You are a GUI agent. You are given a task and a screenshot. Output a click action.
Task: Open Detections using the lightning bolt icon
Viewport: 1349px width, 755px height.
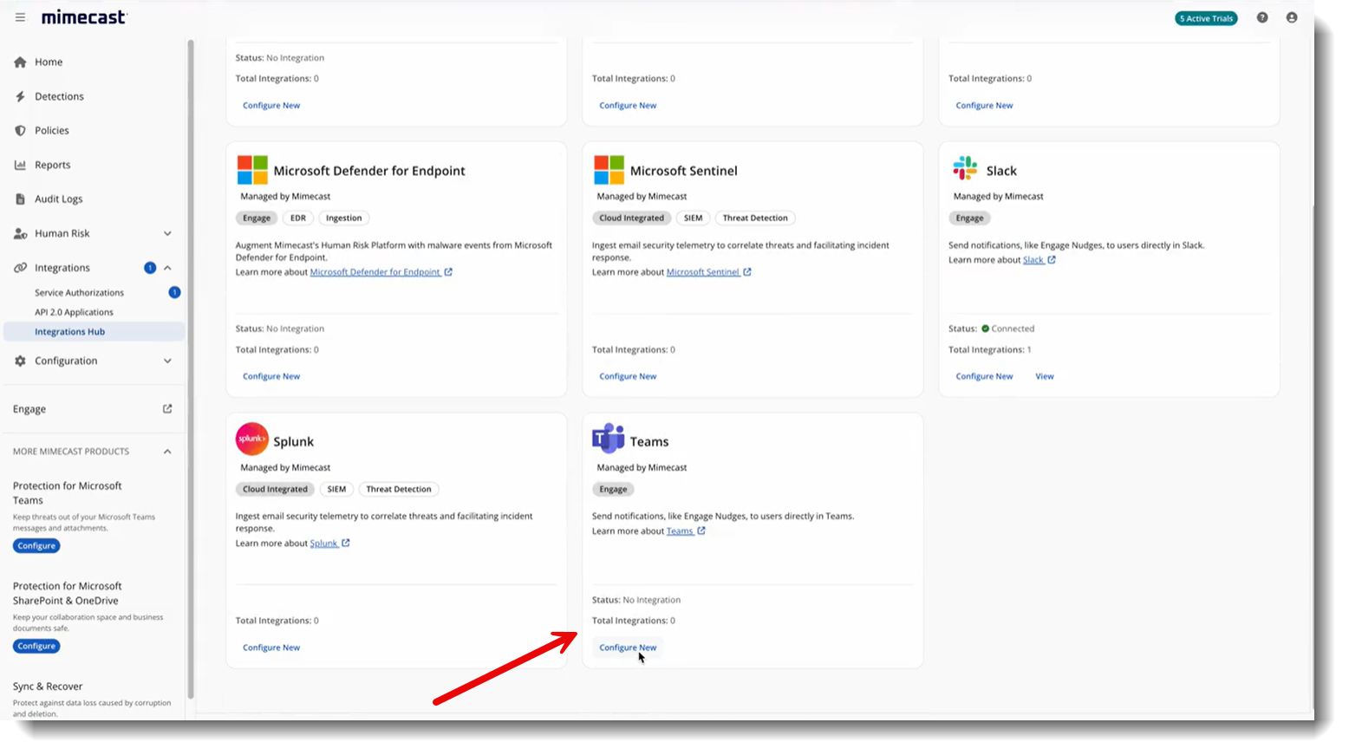(19, 96)
